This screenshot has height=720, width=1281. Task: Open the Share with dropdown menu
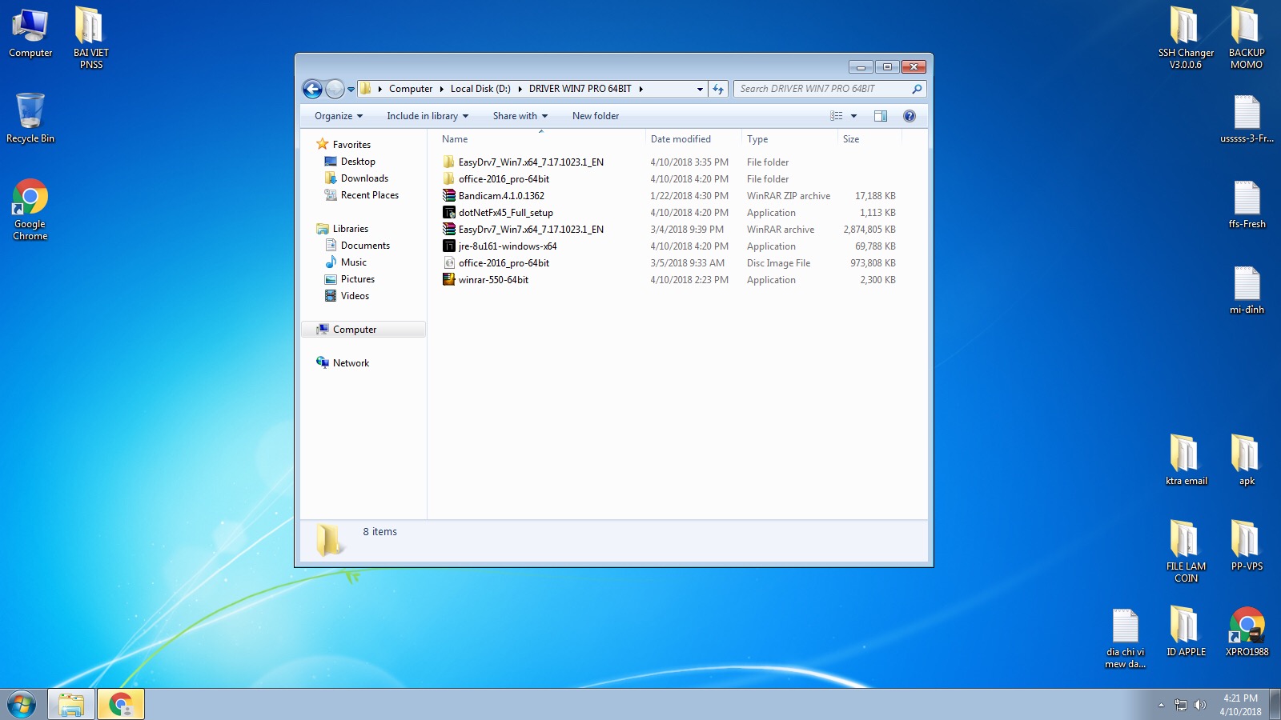coord(520,116)
